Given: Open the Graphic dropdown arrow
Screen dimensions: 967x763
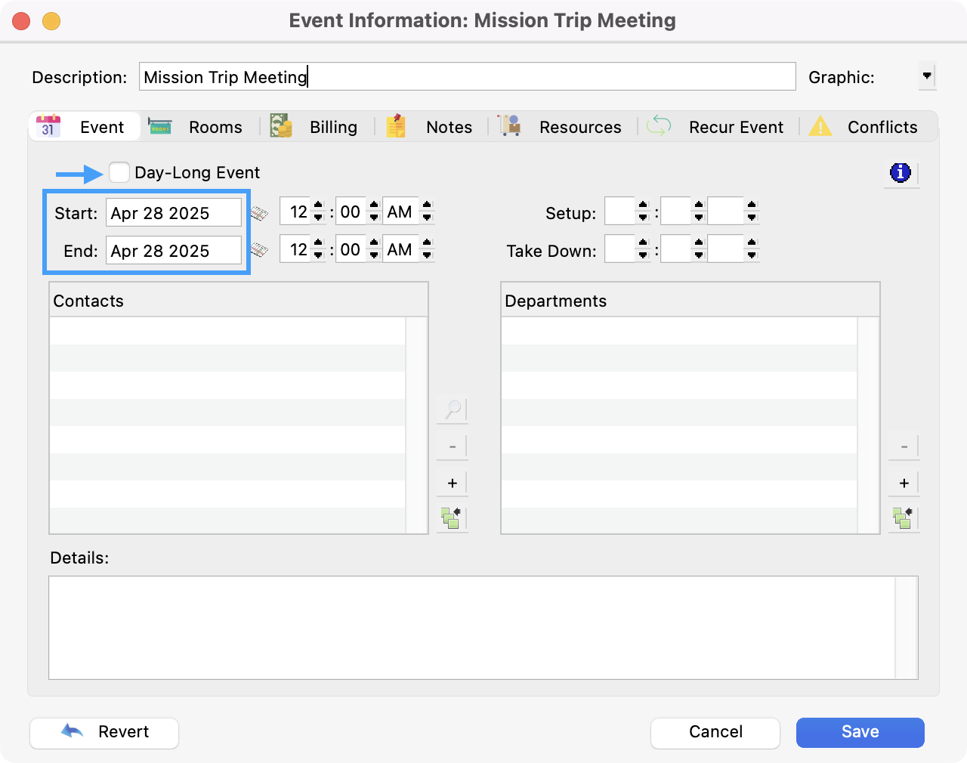Looking at the screenshot, I should coord(927,76).
